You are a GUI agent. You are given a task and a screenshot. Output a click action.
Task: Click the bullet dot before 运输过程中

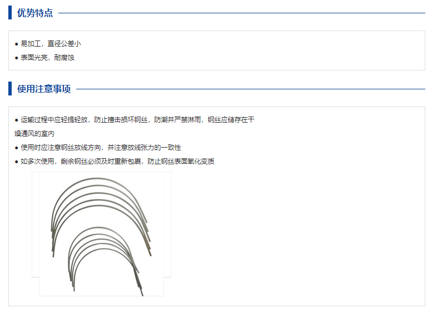click(x=17, y=120)
